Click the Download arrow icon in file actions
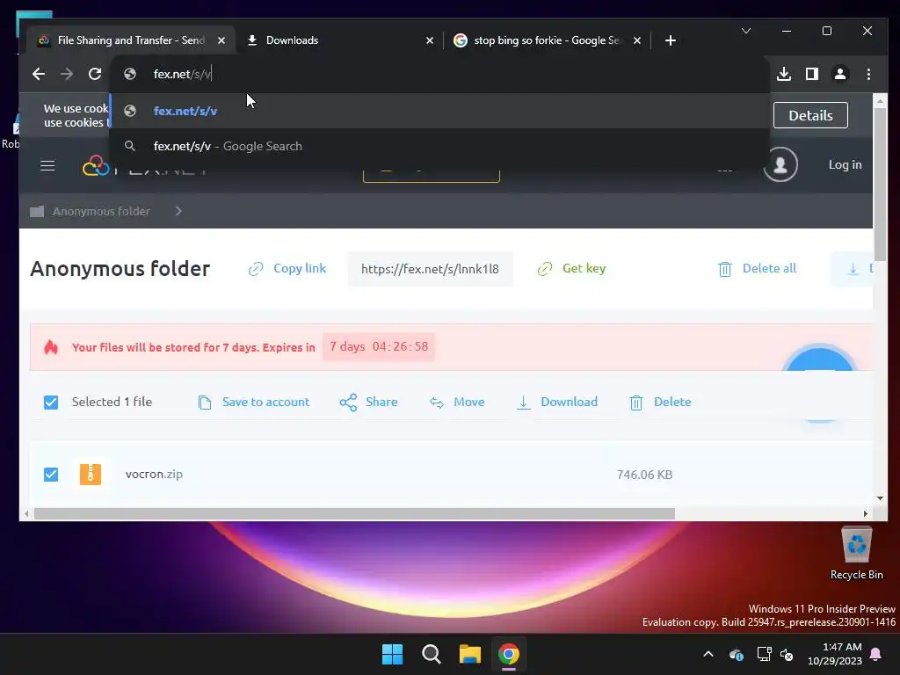The height and width of the screenshot is (675, 900). point(524,403)
